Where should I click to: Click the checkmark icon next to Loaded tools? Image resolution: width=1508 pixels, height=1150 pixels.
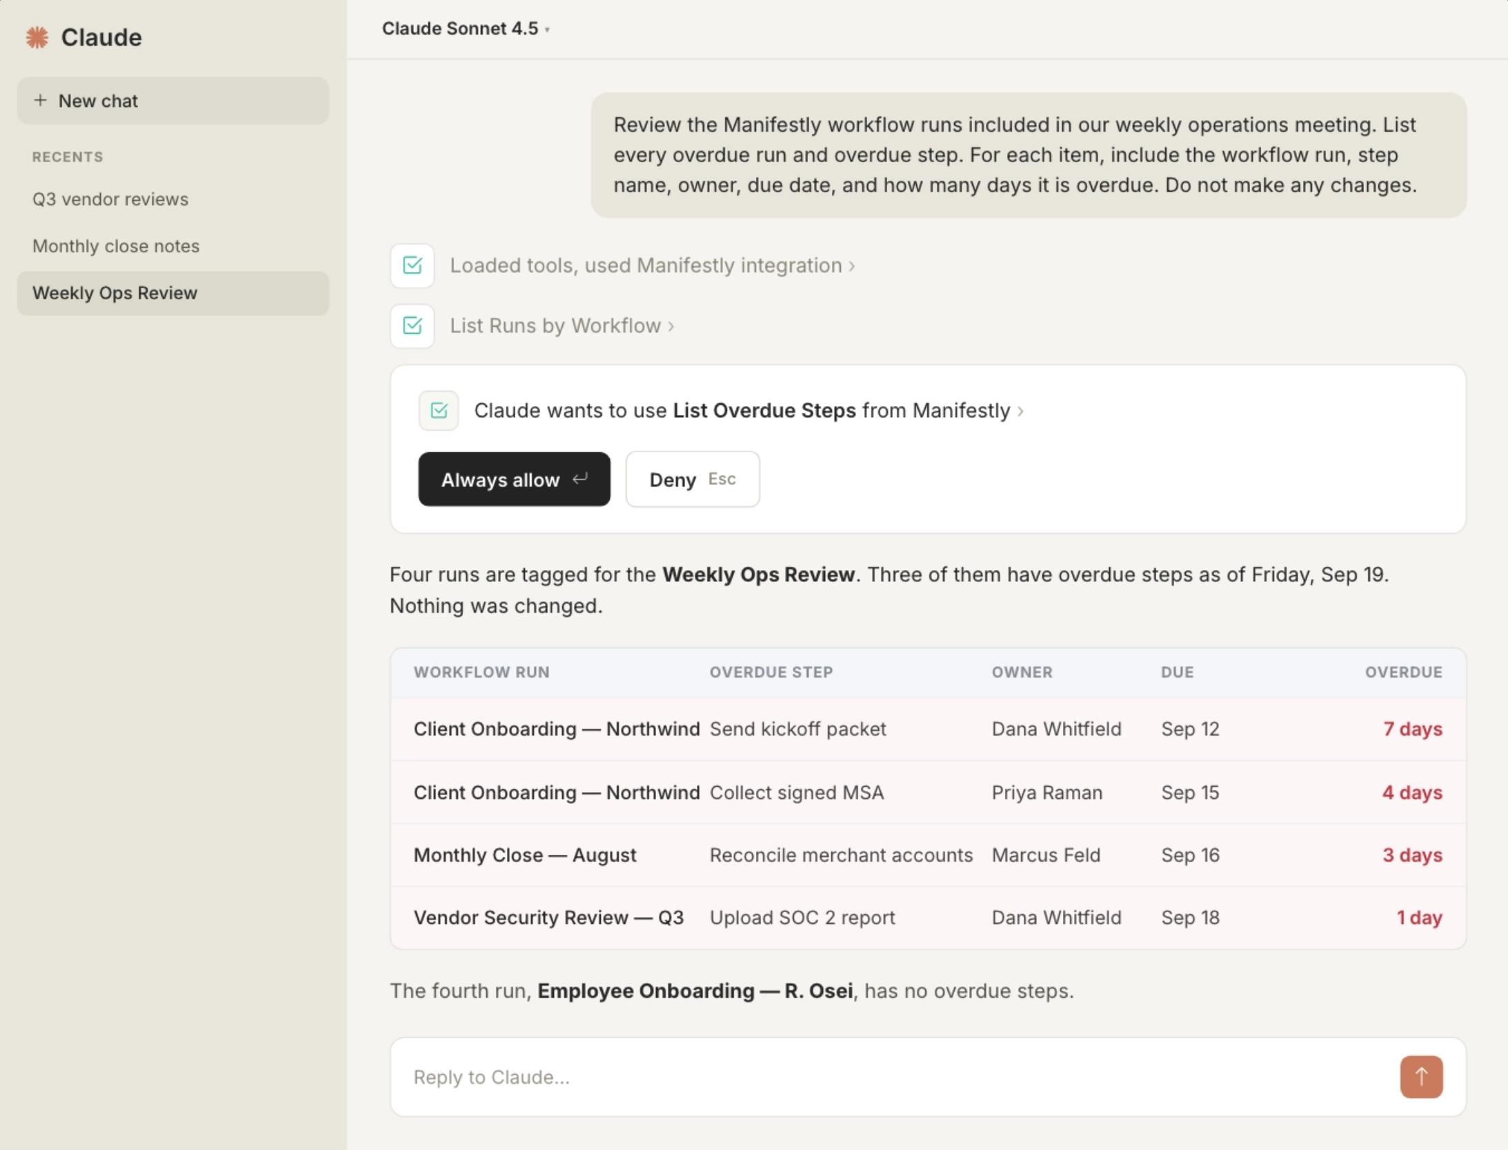pos(413,265)
